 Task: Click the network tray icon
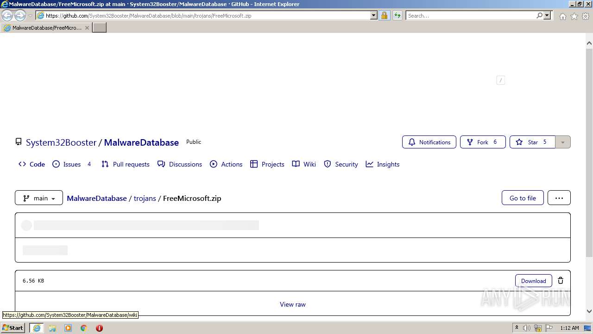point(538,328)
